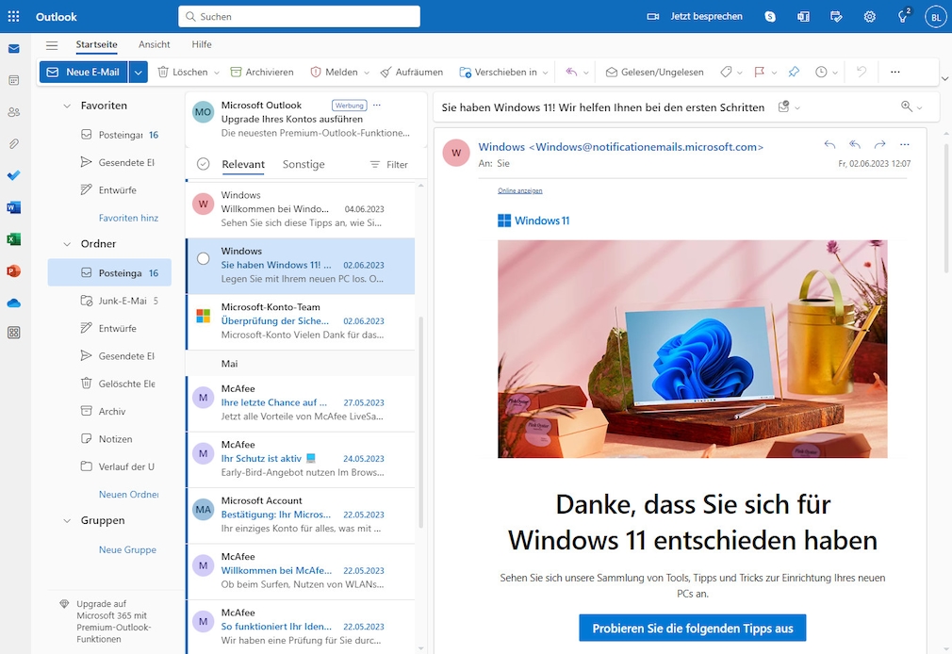
Task: Collapse the Ordner folder list
Action: 67,243
